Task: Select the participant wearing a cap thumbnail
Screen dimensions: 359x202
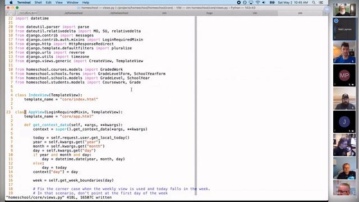Action: tap(344, 99)
